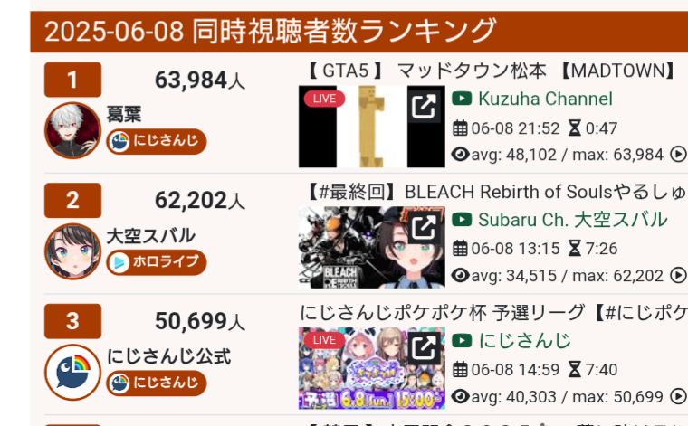Open Kuzuha Channel link
The image size is (688, 426).
pyautogui.click(x=545, y=99)
